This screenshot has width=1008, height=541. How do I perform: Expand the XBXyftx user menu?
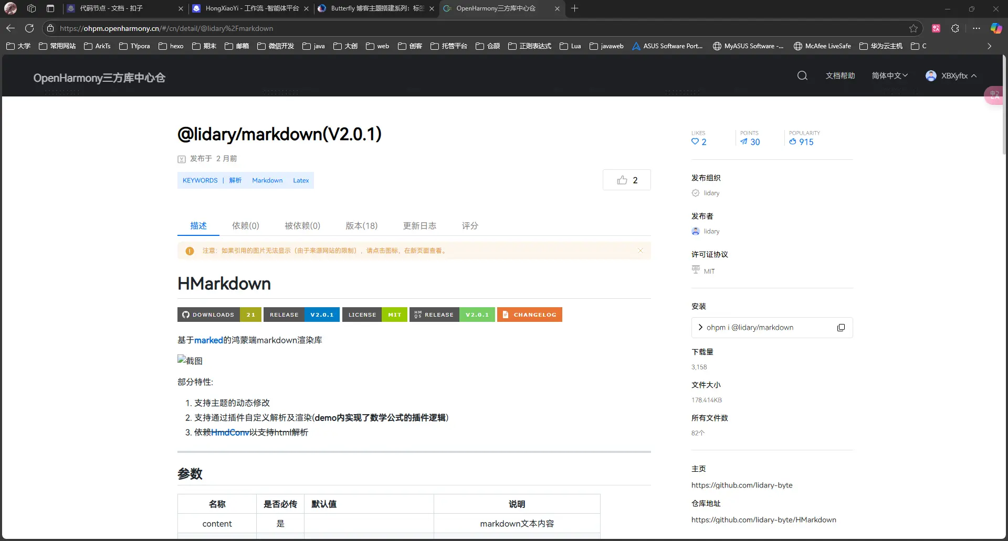[x=951, y=76]
